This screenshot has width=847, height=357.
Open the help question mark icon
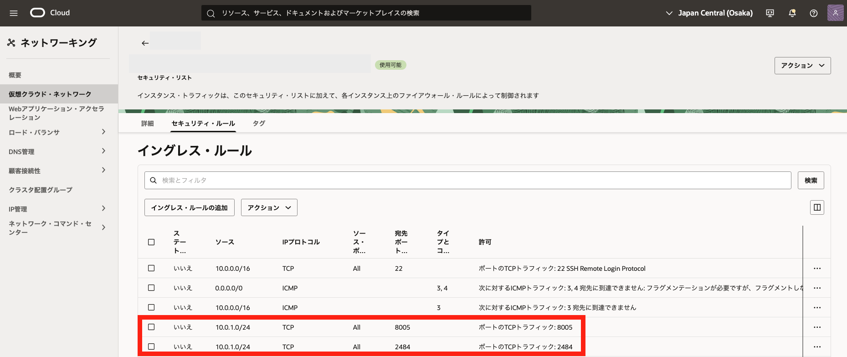[813, 13]
